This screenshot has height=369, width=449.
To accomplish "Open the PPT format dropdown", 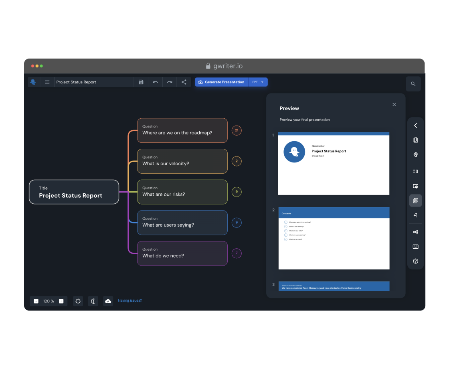I will (258, 82).
